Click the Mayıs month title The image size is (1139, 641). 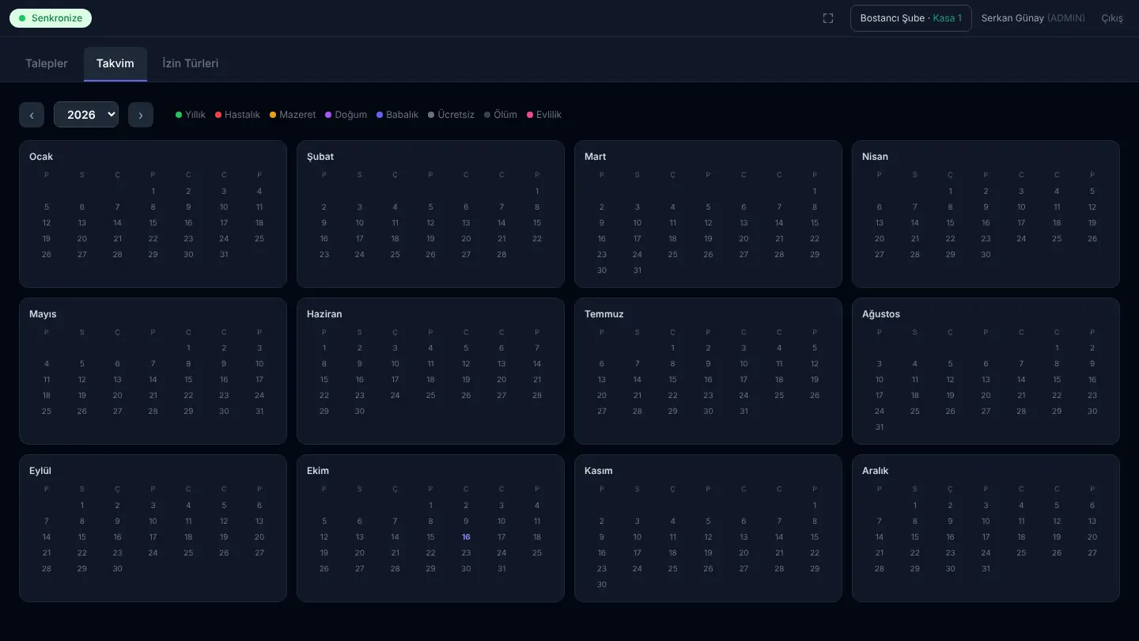(x=43, y=314)
